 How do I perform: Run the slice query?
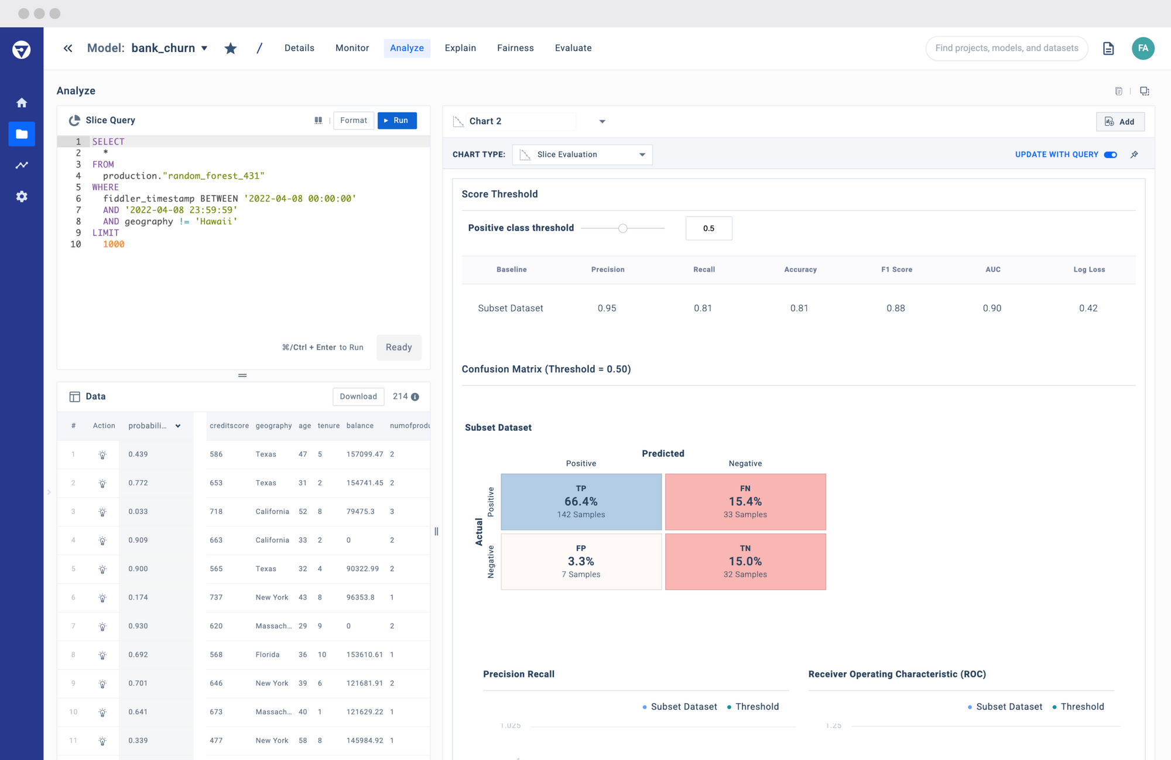397,120
